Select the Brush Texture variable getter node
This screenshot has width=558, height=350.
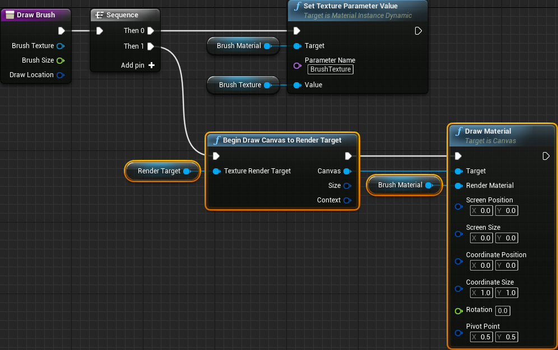coord(243,85)
